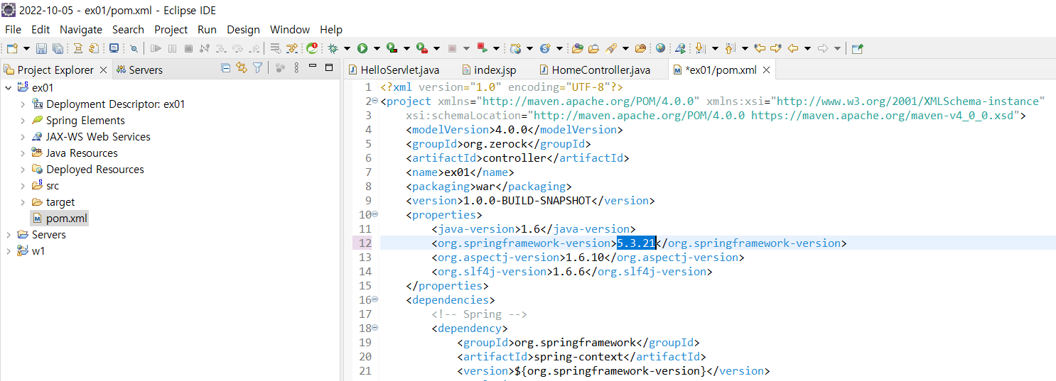Click the Step Return icon
The image size is (1056, 381).
pyautogui.click(x=254, y=48)
